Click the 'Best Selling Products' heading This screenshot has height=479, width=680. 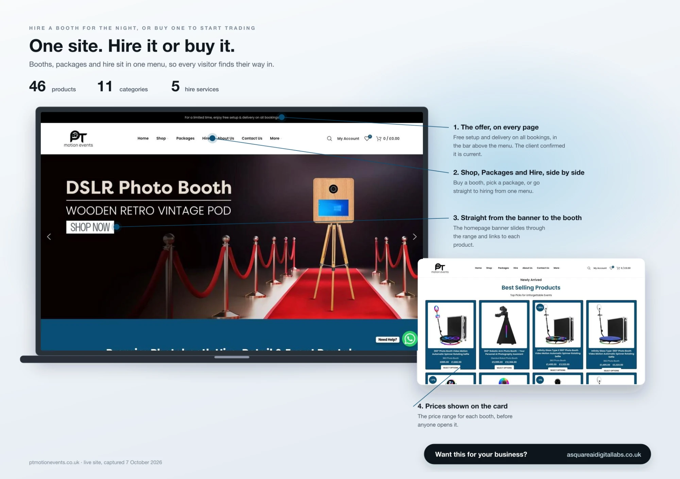pyautogui.click(x=531, y=287)
